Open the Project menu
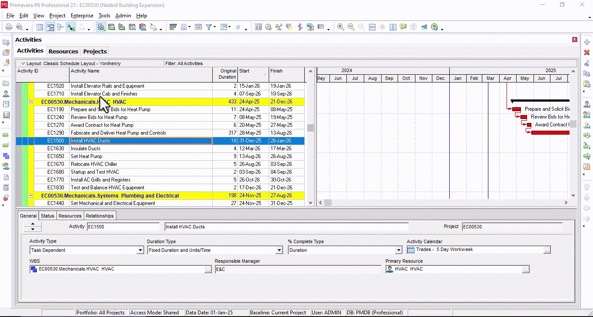Screen dimensions: 593x317 tap(57, 16)
